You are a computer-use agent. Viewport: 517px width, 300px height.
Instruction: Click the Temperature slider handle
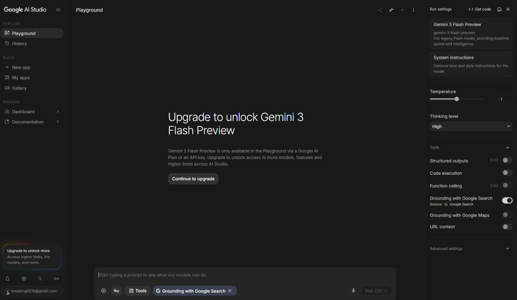coord(456,99)
